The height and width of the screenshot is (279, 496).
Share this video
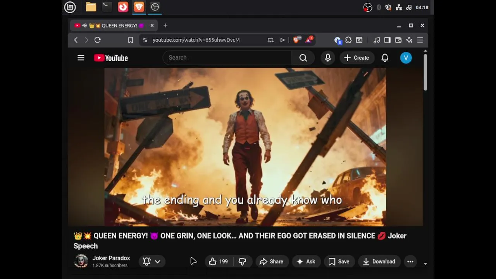click(x=271, y=262)
